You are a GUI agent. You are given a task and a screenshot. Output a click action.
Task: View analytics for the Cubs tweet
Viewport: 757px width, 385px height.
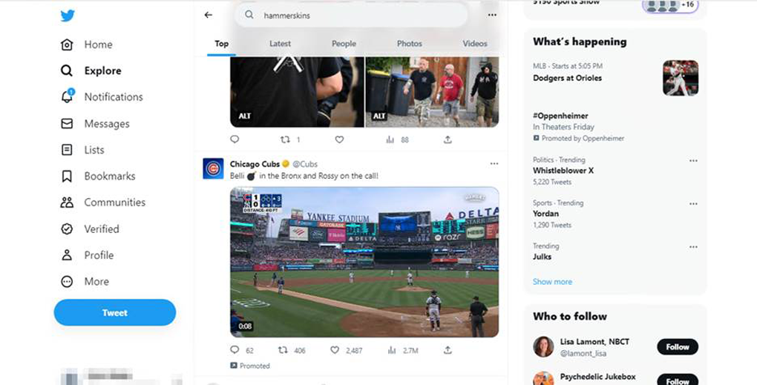click(391, 350)
